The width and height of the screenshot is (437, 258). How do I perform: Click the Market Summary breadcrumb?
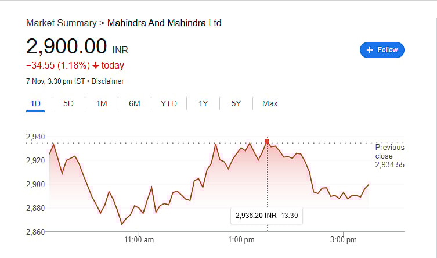[x=62, y=23]
